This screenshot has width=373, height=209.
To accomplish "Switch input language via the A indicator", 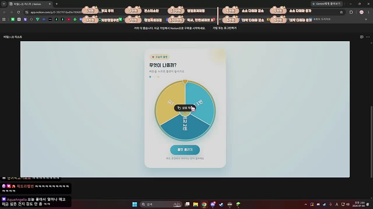I will point(337,204).
